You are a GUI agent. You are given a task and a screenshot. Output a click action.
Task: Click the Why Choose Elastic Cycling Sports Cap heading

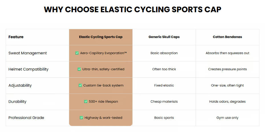tap(132, 9)
